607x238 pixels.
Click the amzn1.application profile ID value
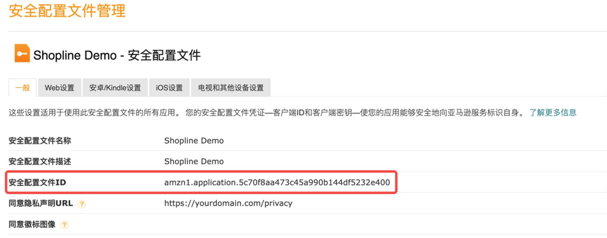[277, 182]
